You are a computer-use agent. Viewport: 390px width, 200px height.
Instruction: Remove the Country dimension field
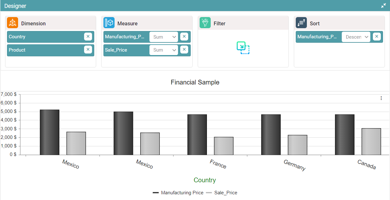[x=88, y=37]
